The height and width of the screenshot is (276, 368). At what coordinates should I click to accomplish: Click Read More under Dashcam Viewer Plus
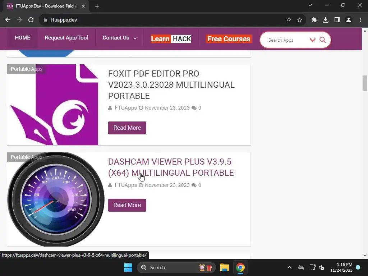[x=127, y=205]
